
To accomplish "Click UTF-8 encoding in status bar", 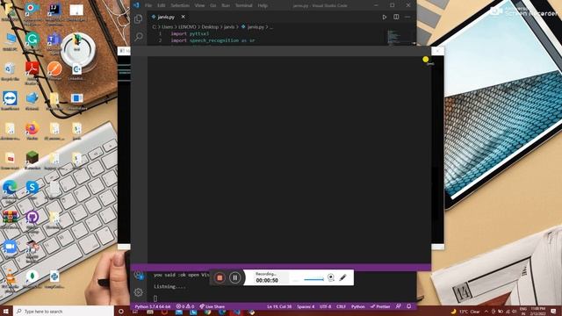I will pyautogui.click(x=326, y=306).
